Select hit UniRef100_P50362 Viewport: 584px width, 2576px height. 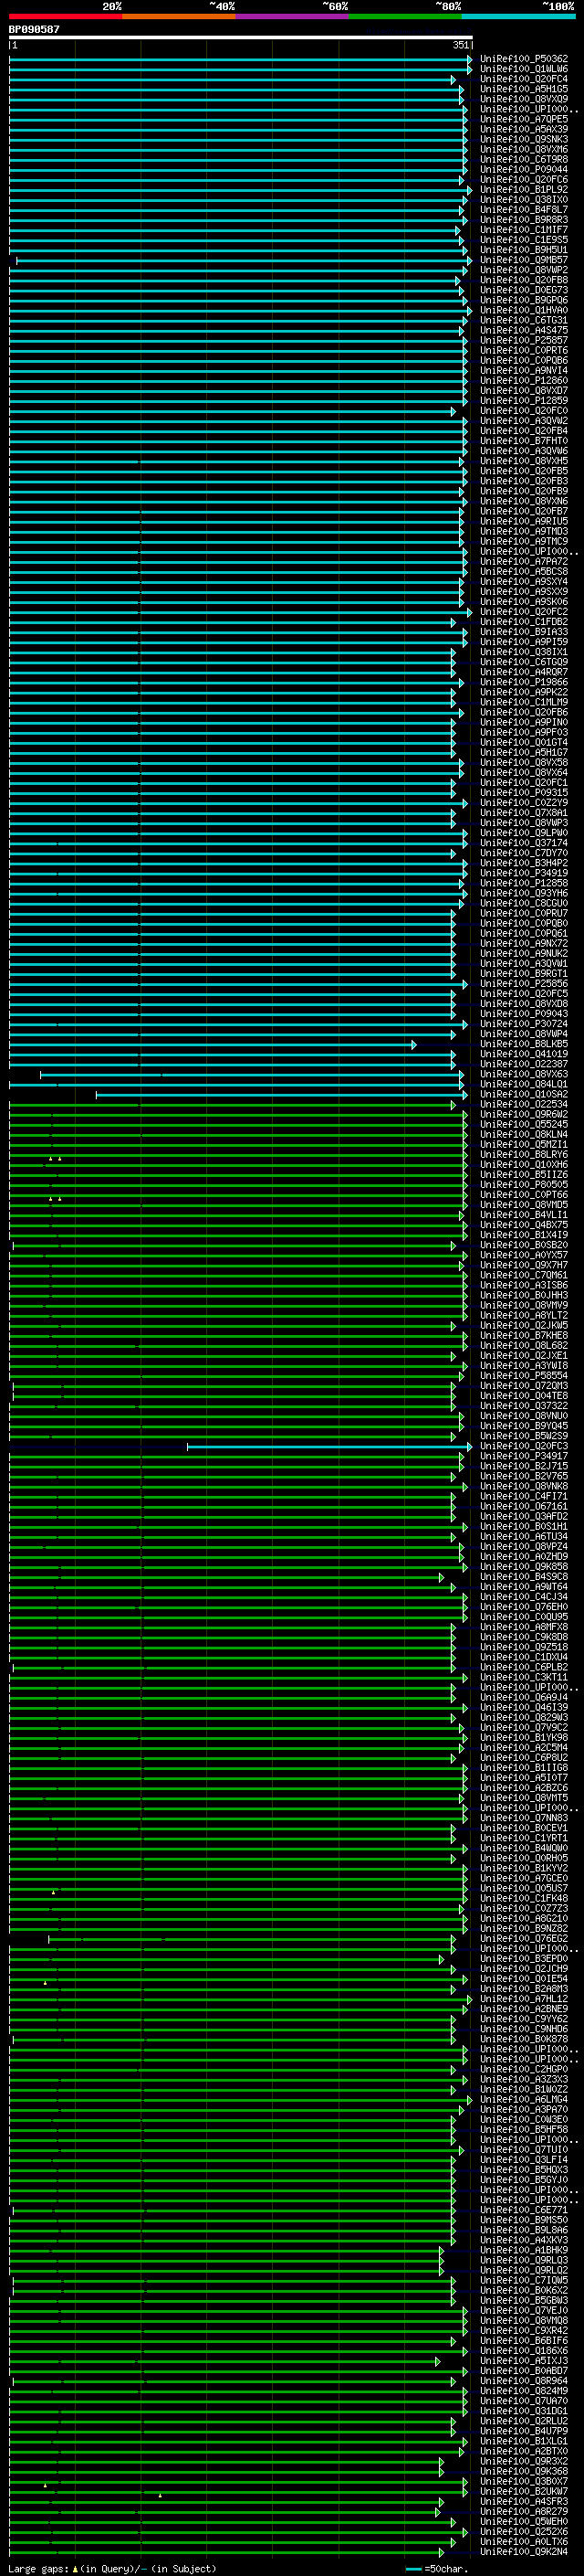524,59
